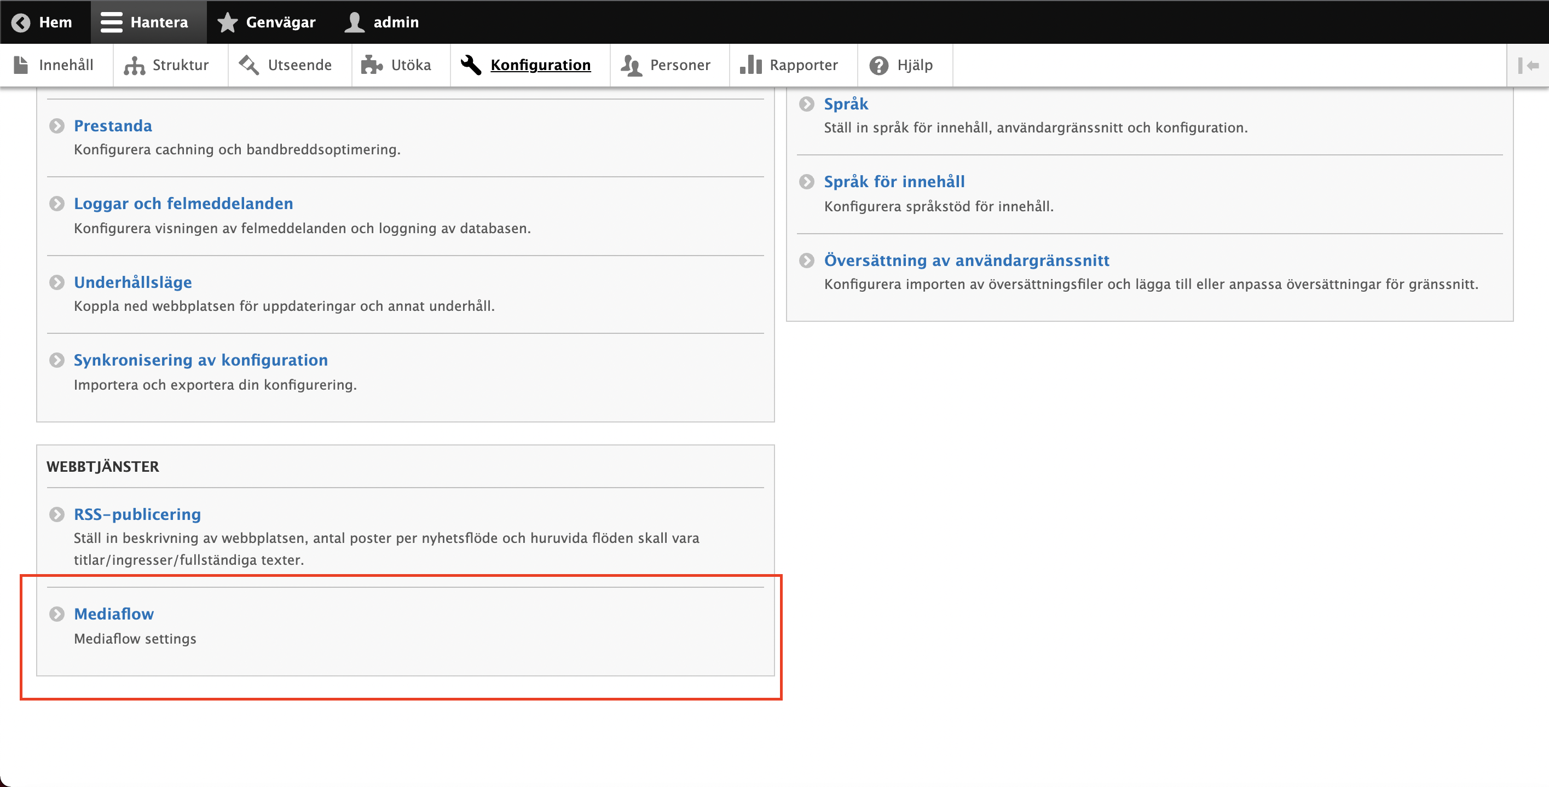Open Översättning av användargränssnitt page
Viewport: 1549px width, 787px height.
tap(966, 261)
